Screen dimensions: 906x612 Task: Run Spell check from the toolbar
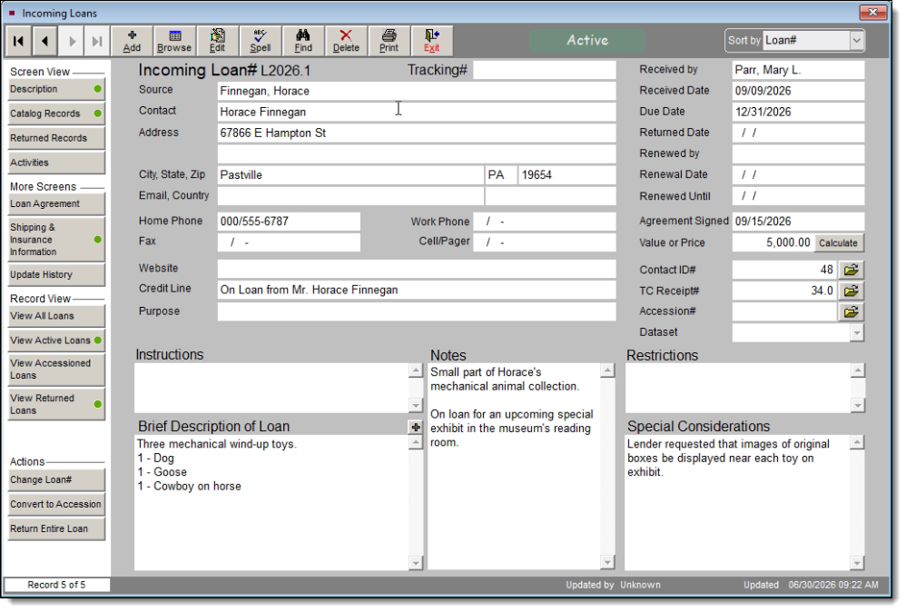[260, 41]
